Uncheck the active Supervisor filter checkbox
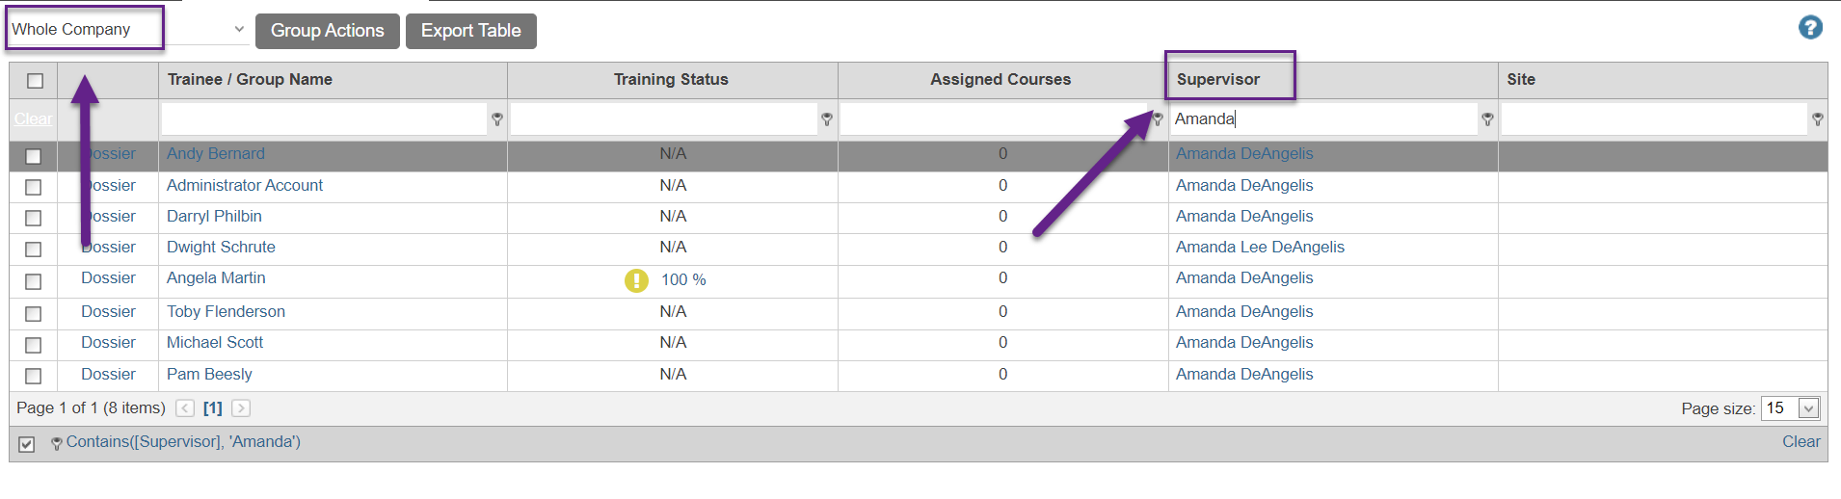This screenshot has width=1841, height=499. tap(27, 444)
